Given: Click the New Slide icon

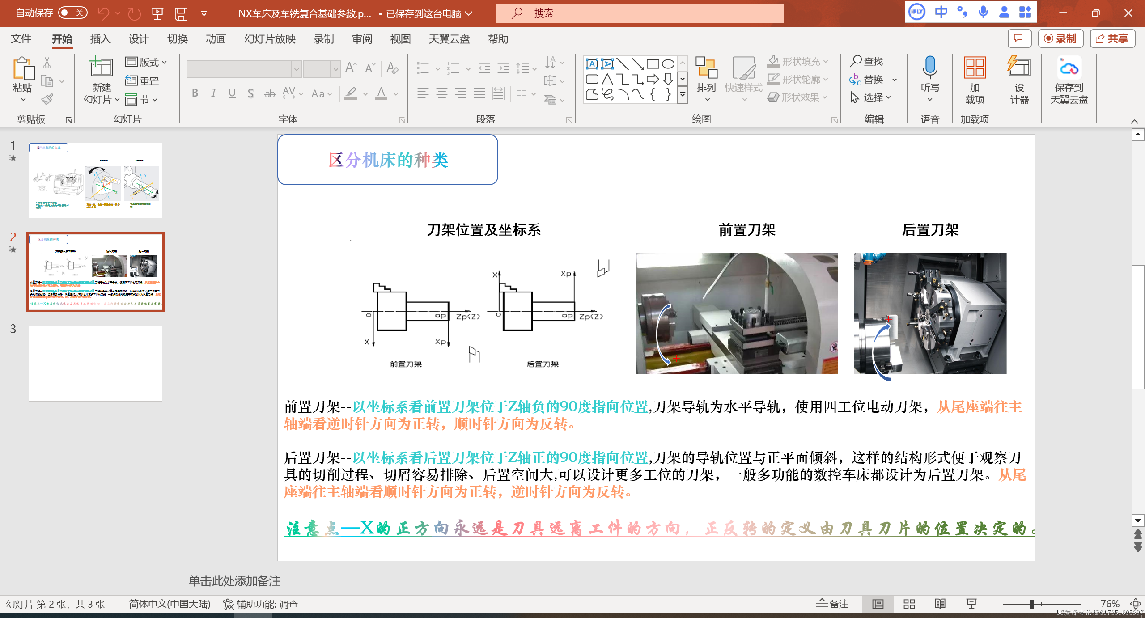Looking at the screenshot, I should tap(102, 67).
